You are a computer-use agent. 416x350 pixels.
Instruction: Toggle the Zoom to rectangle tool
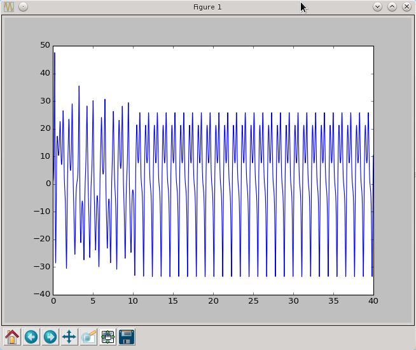tap(88, 337)
